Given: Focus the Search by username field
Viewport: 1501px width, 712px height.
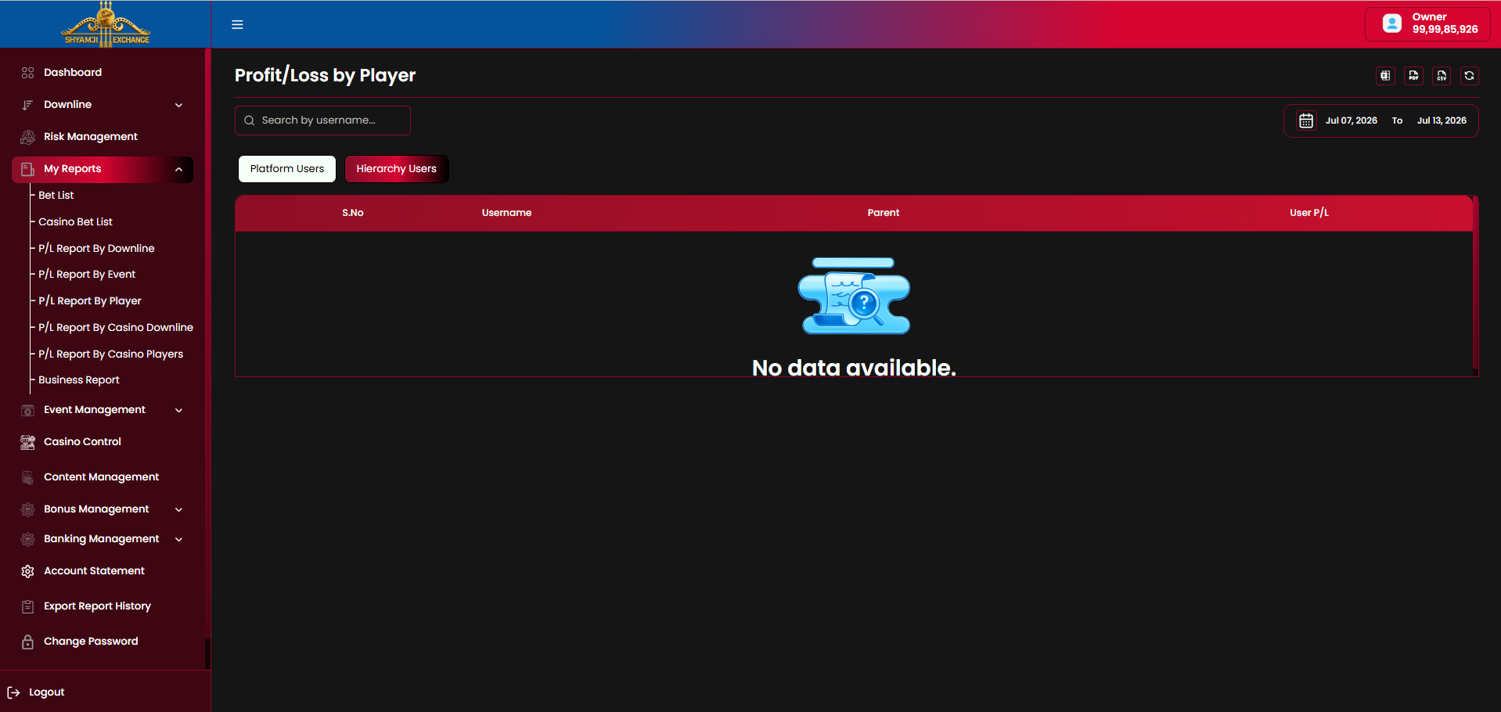Looking at the screenshot, I should (x=322, y=120).
